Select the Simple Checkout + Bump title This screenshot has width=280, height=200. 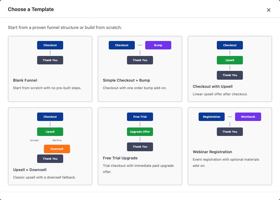pos(126,80)
